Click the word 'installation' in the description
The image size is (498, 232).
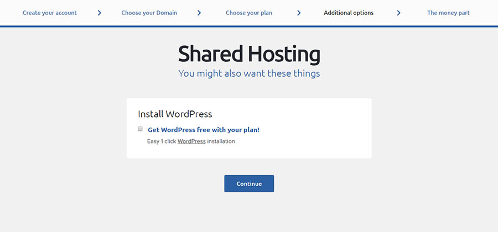coord(221,141)
